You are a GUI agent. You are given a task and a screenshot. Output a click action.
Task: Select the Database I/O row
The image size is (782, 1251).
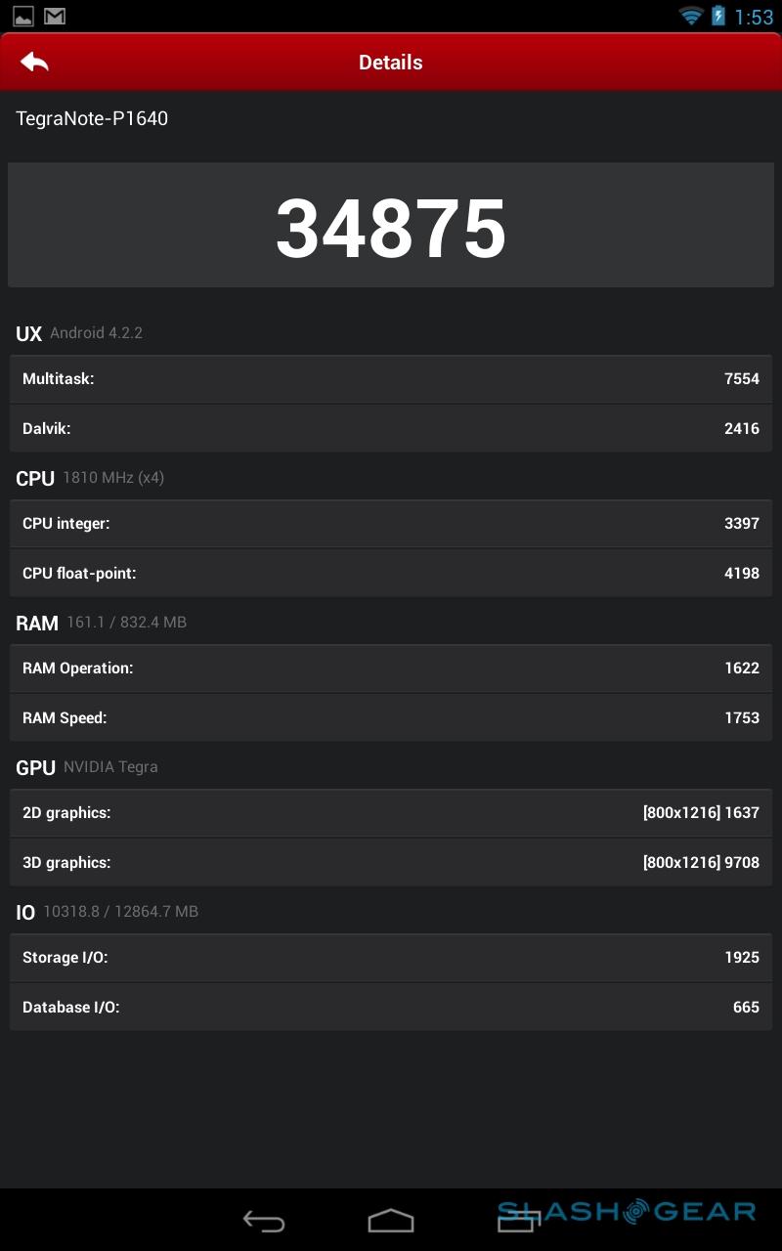(391, 1008)
